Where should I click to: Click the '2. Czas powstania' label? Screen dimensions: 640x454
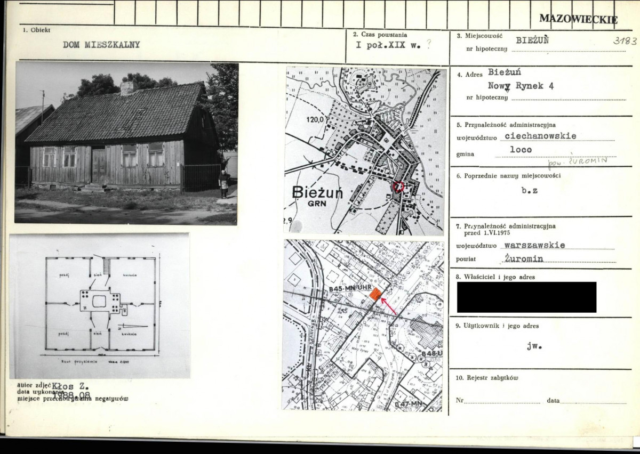tap(380, 34)
